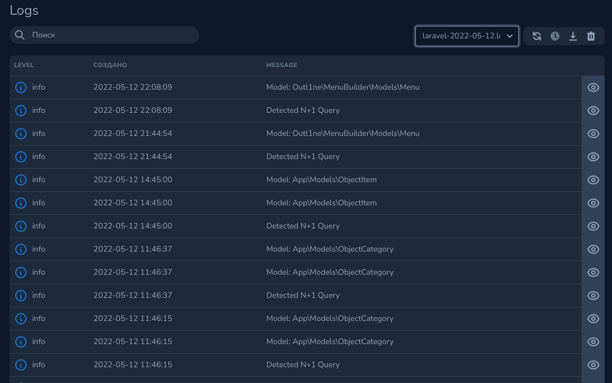Viewport: 612px width, 383px height.
Task: Open the 11:46:37 Detected N+1 Query message
Action: (x=593, y=296)
